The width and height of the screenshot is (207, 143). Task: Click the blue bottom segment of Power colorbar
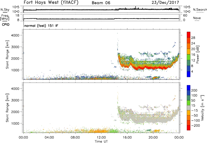point(189,74)
